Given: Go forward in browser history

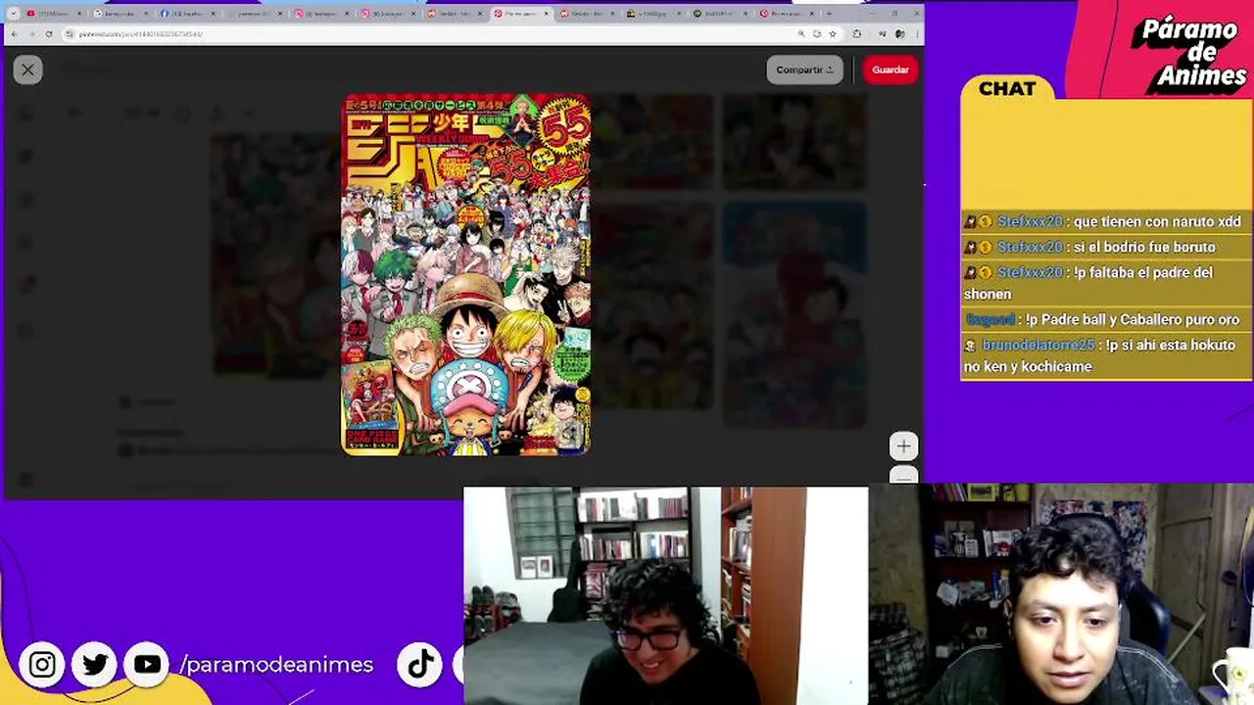Looking at the screenshot, I should click(x=31, y=33).
